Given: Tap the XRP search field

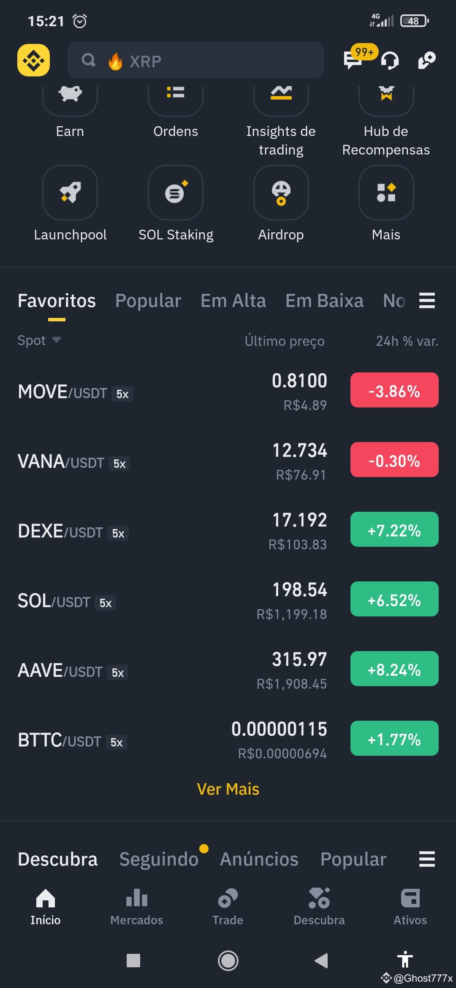Looking at the screenshot, I should click(x=195, y=60).
